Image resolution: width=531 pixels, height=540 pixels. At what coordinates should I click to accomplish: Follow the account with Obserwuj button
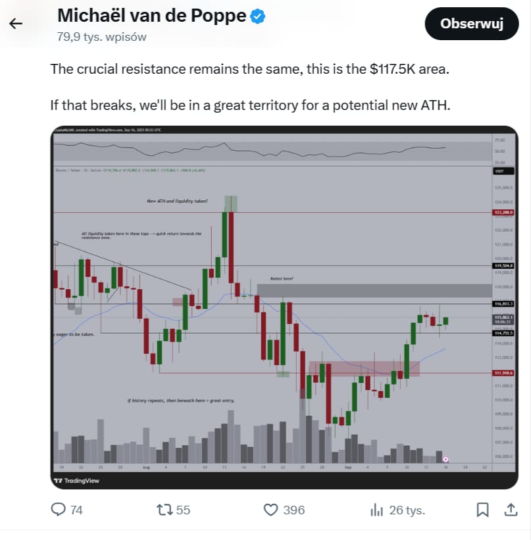click(x=471, y=24)
